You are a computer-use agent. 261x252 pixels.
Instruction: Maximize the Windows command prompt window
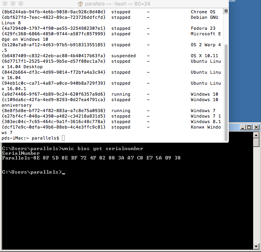pos(249,127)
